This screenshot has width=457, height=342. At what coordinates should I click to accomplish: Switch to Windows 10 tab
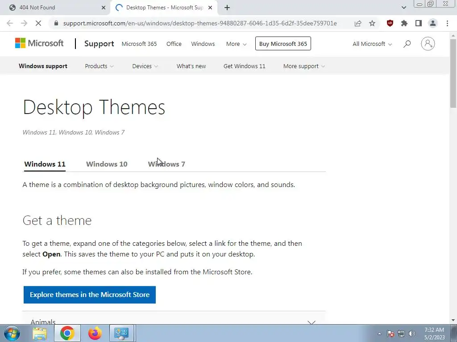(107, 164)
